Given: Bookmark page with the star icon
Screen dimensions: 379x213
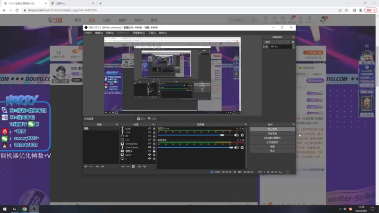Looking at the screenshot, I should click(x=346, y=10).
